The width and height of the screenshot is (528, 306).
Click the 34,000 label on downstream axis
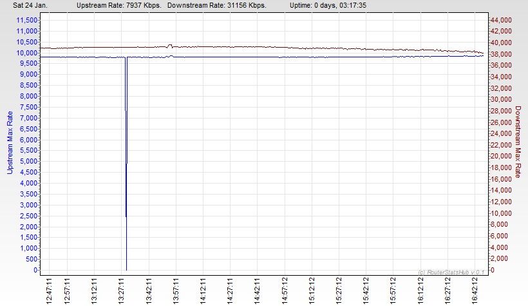click(501, 77)
